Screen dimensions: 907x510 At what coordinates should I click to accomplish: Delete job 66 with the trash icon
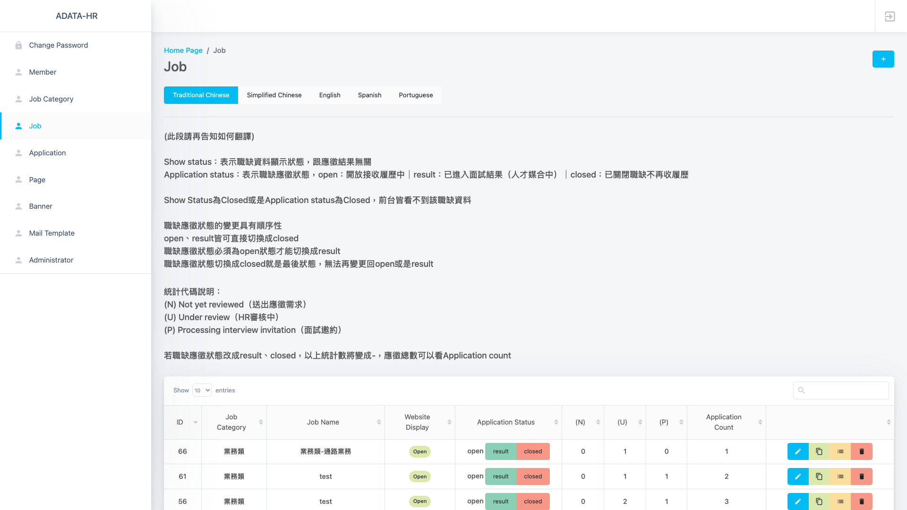862,451
